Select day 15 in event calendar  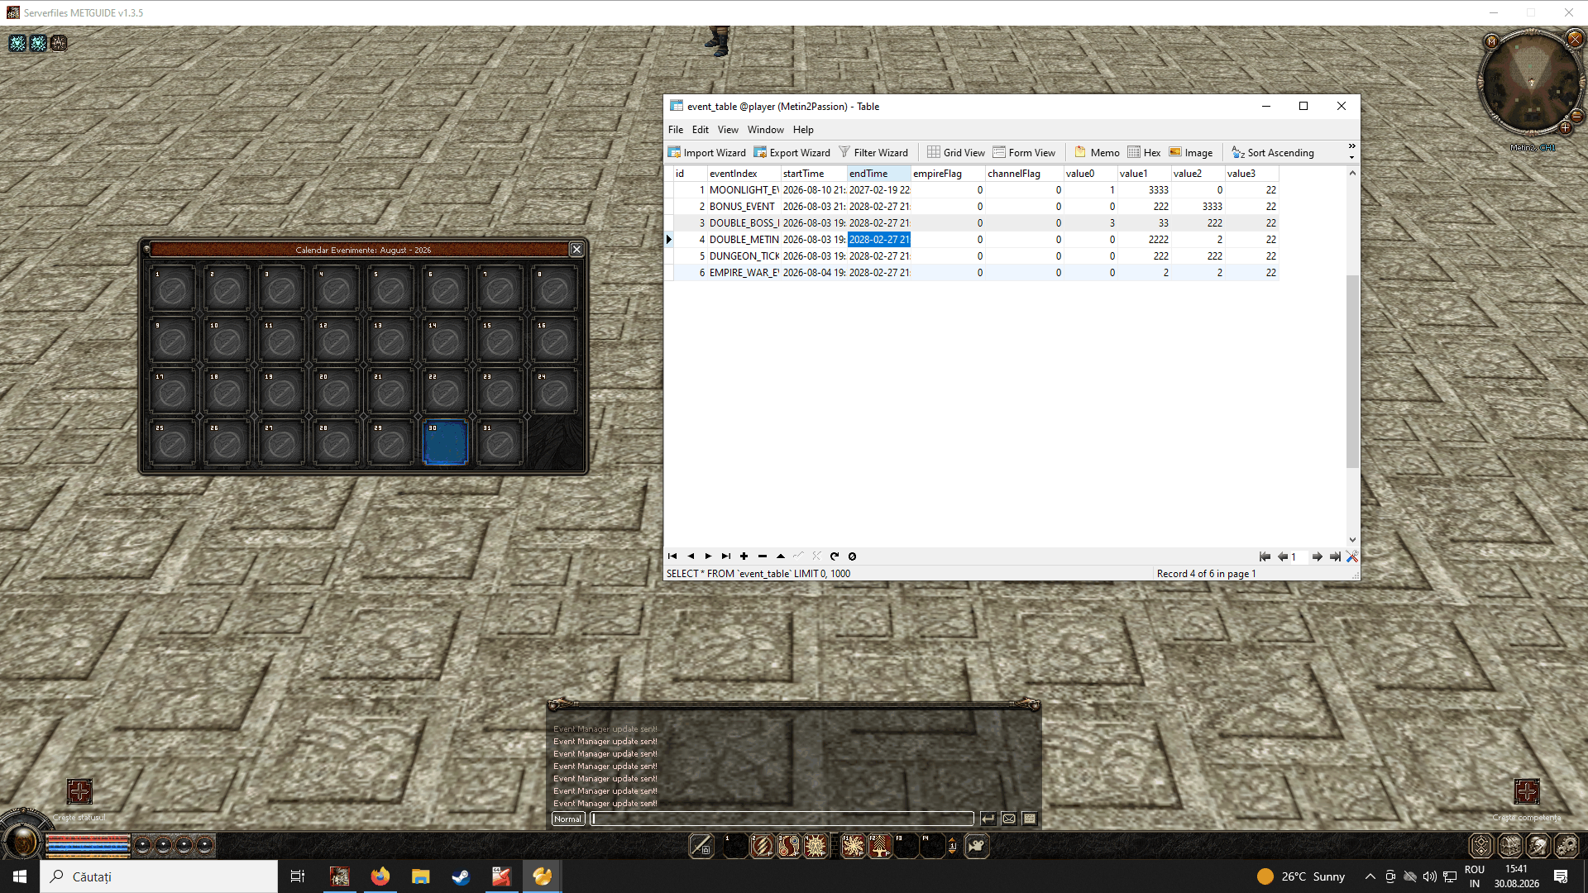[500, 341]
